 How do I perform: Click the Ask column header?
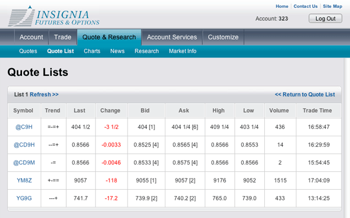click(185, 110)
